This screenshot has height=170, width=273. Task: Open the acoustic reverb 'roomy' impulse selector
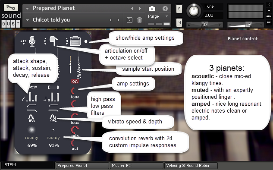(x=31, y=138)
